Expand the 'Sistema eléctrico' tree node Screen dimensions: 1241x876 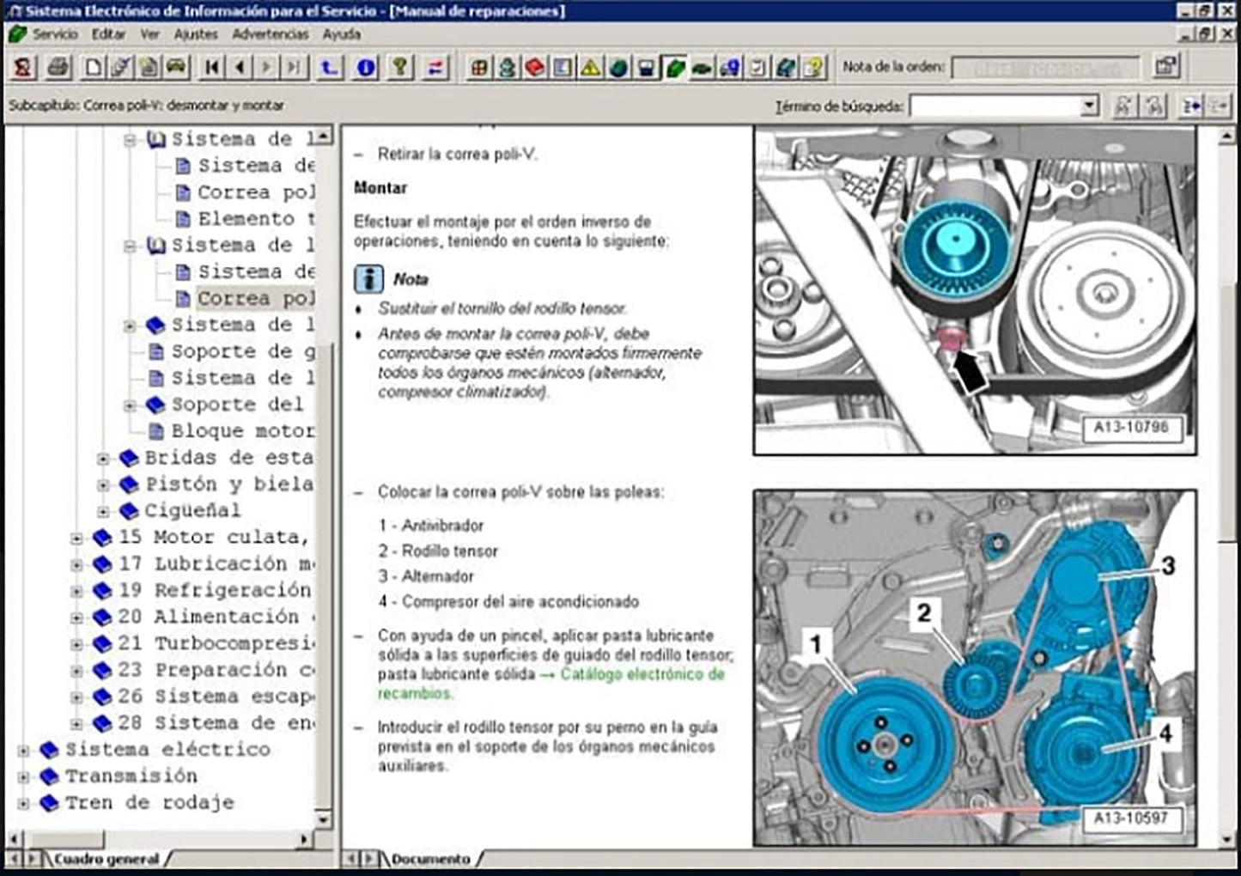[23, 751]
